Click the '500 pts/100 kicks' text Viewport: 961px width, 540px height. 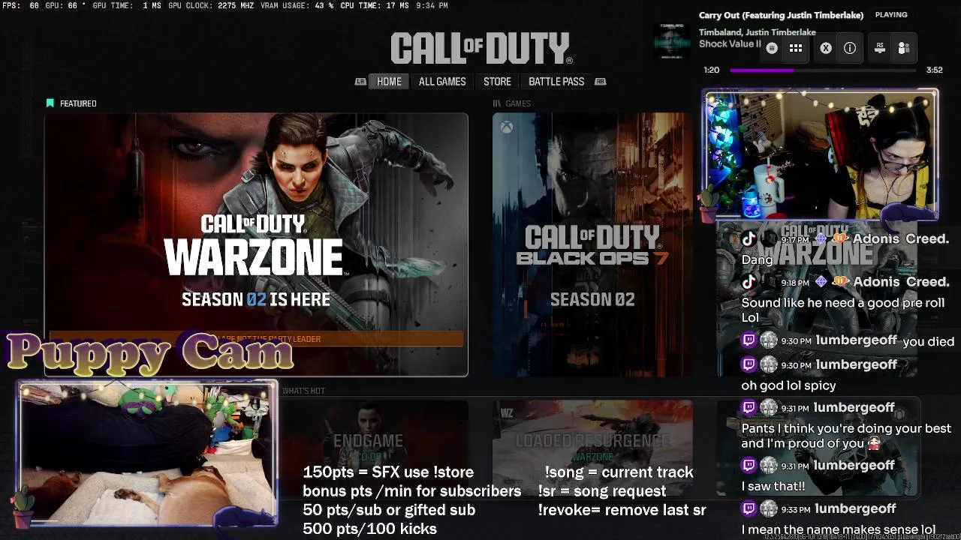(369, 529)
